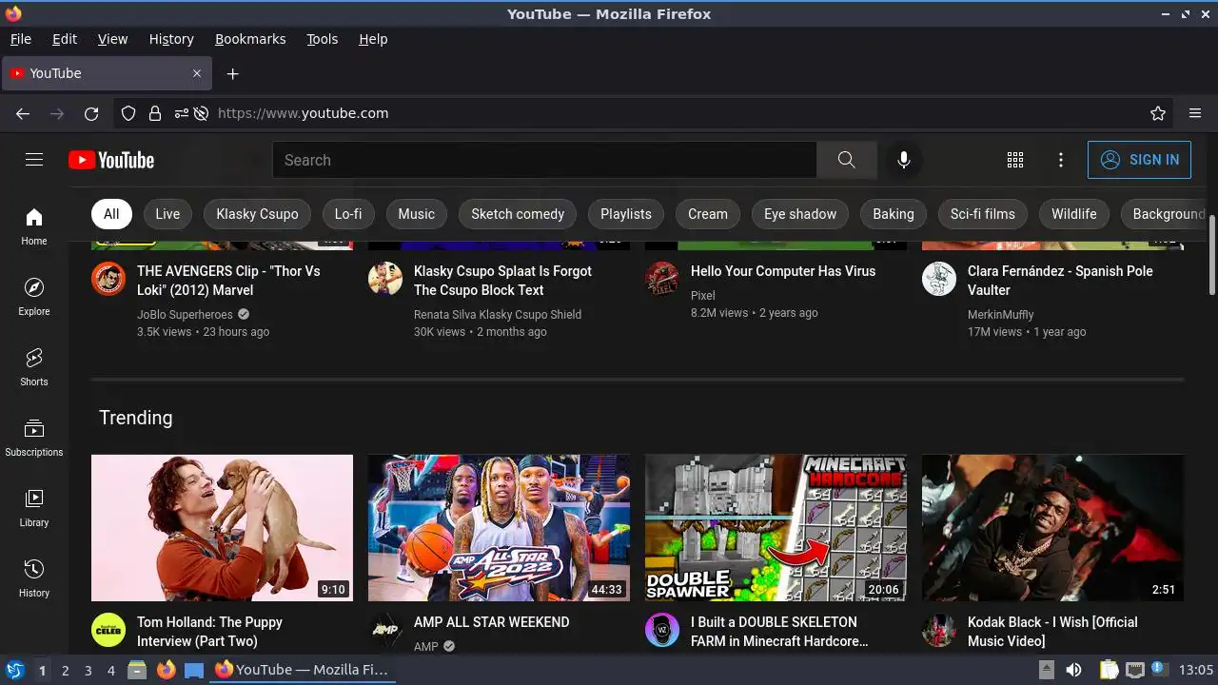Click JoBlo Superheroes channel avatar
Screen dimensions: 1218x685
coord(108,279)
